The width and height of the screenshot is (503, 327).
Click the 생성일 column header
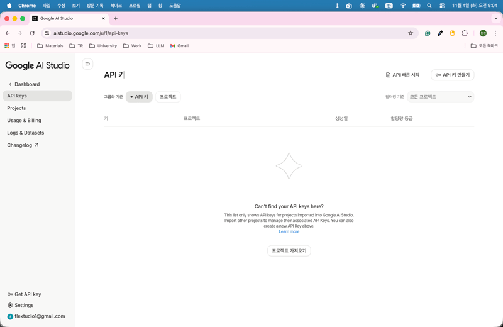point(341,118)
